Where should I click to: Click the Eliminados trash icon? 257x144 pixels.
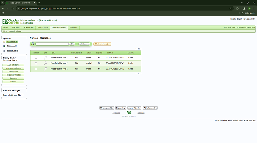click(4, 51)
